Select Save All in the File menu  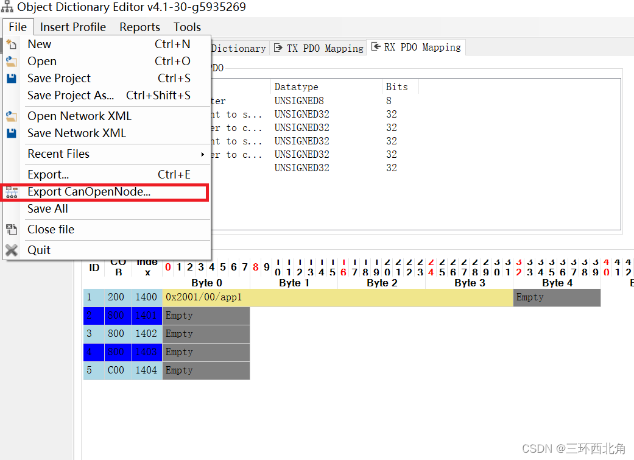pos(48,208)
